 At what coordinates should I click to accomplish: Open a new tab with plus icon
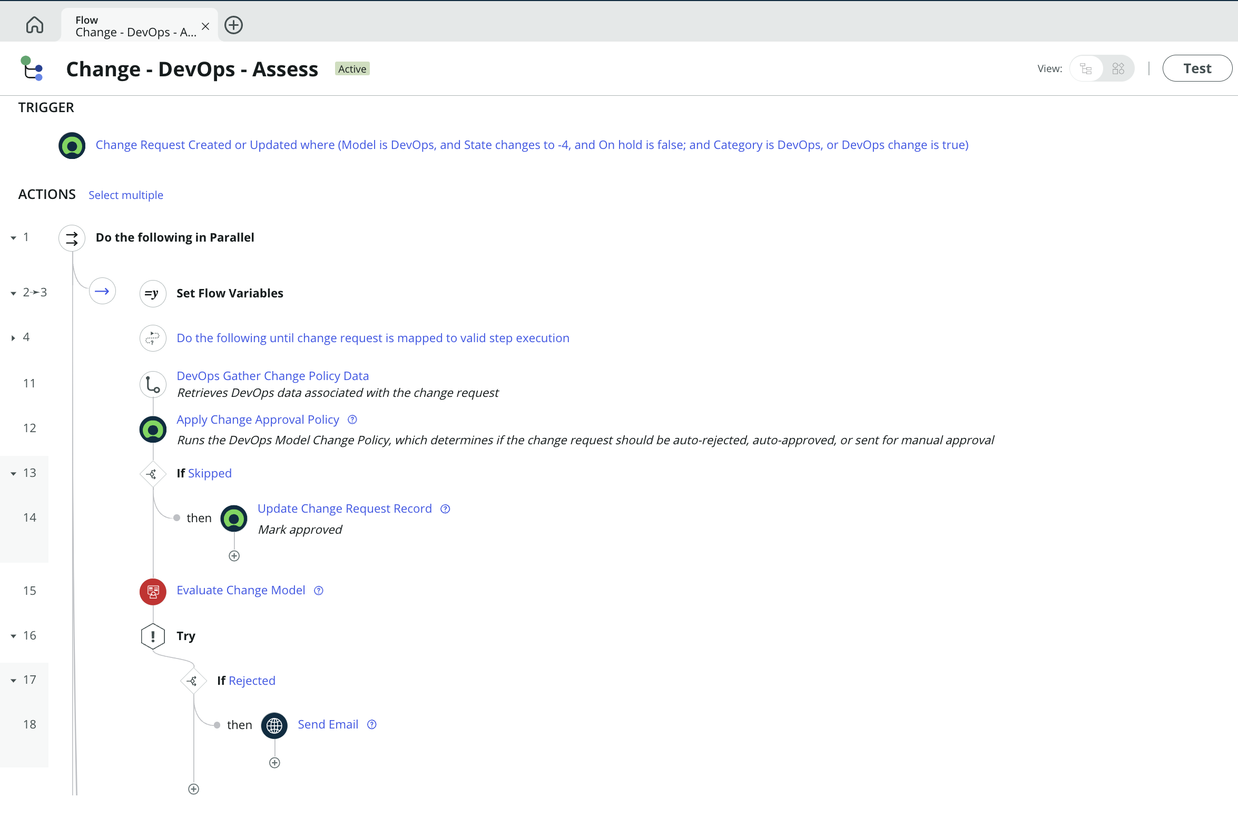point(233,25)
